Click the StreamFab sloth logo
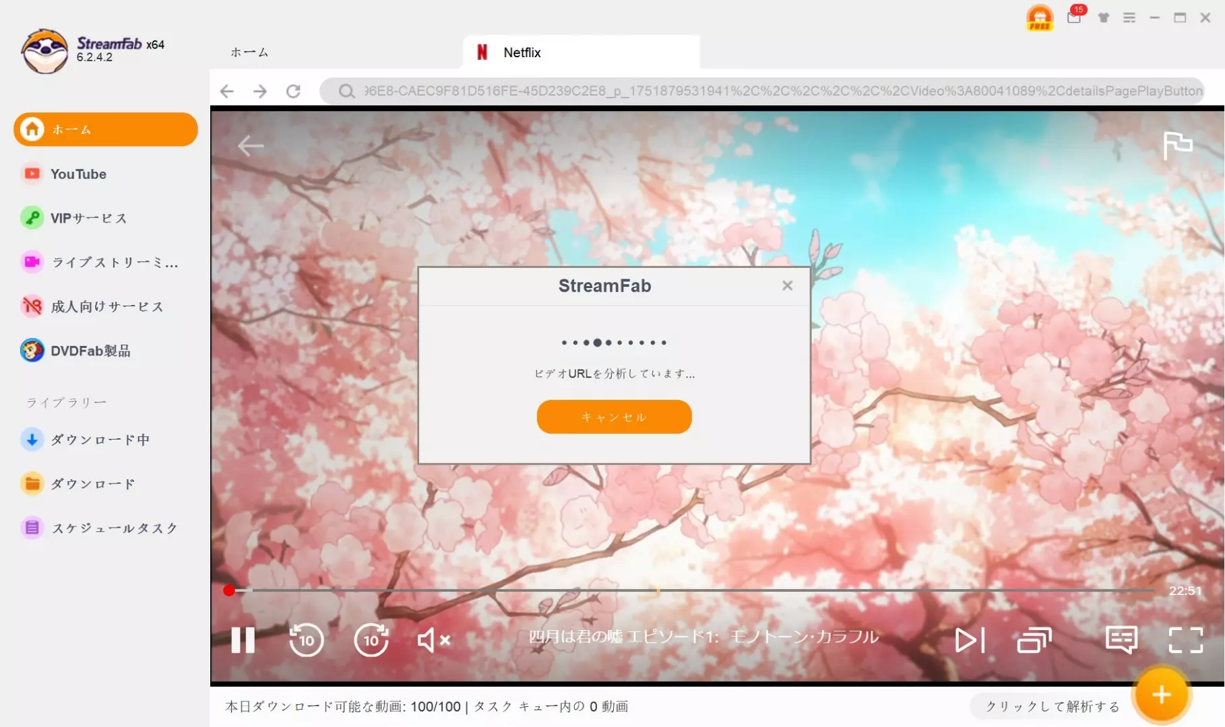Image resolution: width=1225 pixels, height=727 pixels. point(44,51)
